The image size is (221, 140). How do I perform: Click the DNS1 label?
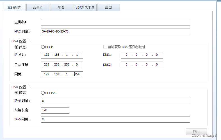tap(107, 55)
